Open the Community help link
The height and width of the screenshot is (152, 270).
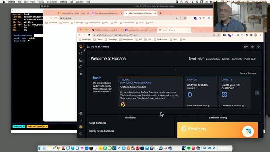point(237,59)
